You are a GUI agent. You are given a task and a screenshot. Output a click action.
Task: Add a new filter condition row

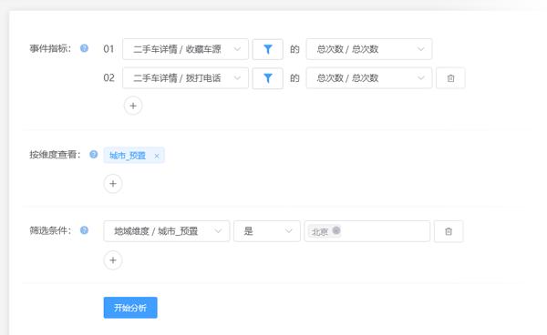click(113, 260)
